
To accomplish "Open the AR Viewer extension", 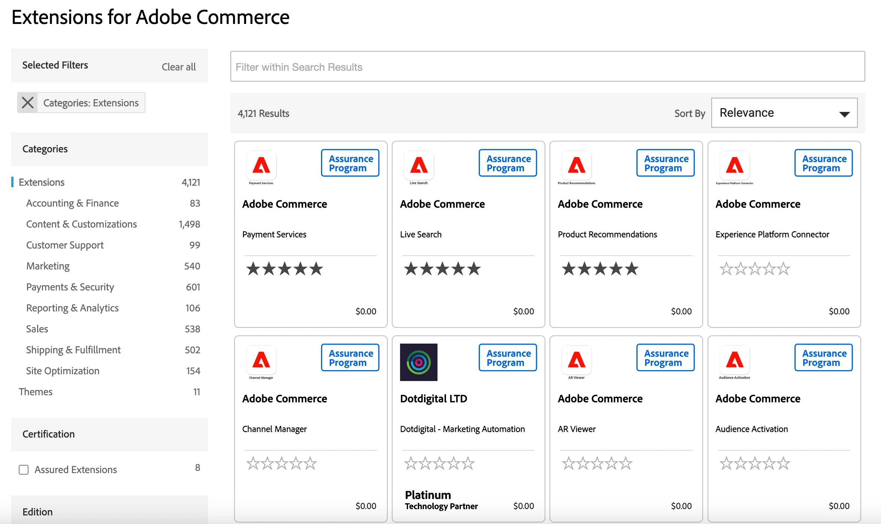I will (576, 429).
